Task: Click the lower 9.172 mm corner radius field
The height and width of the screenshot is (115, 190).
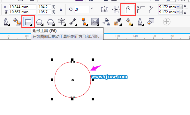Action: coord(167,12)
